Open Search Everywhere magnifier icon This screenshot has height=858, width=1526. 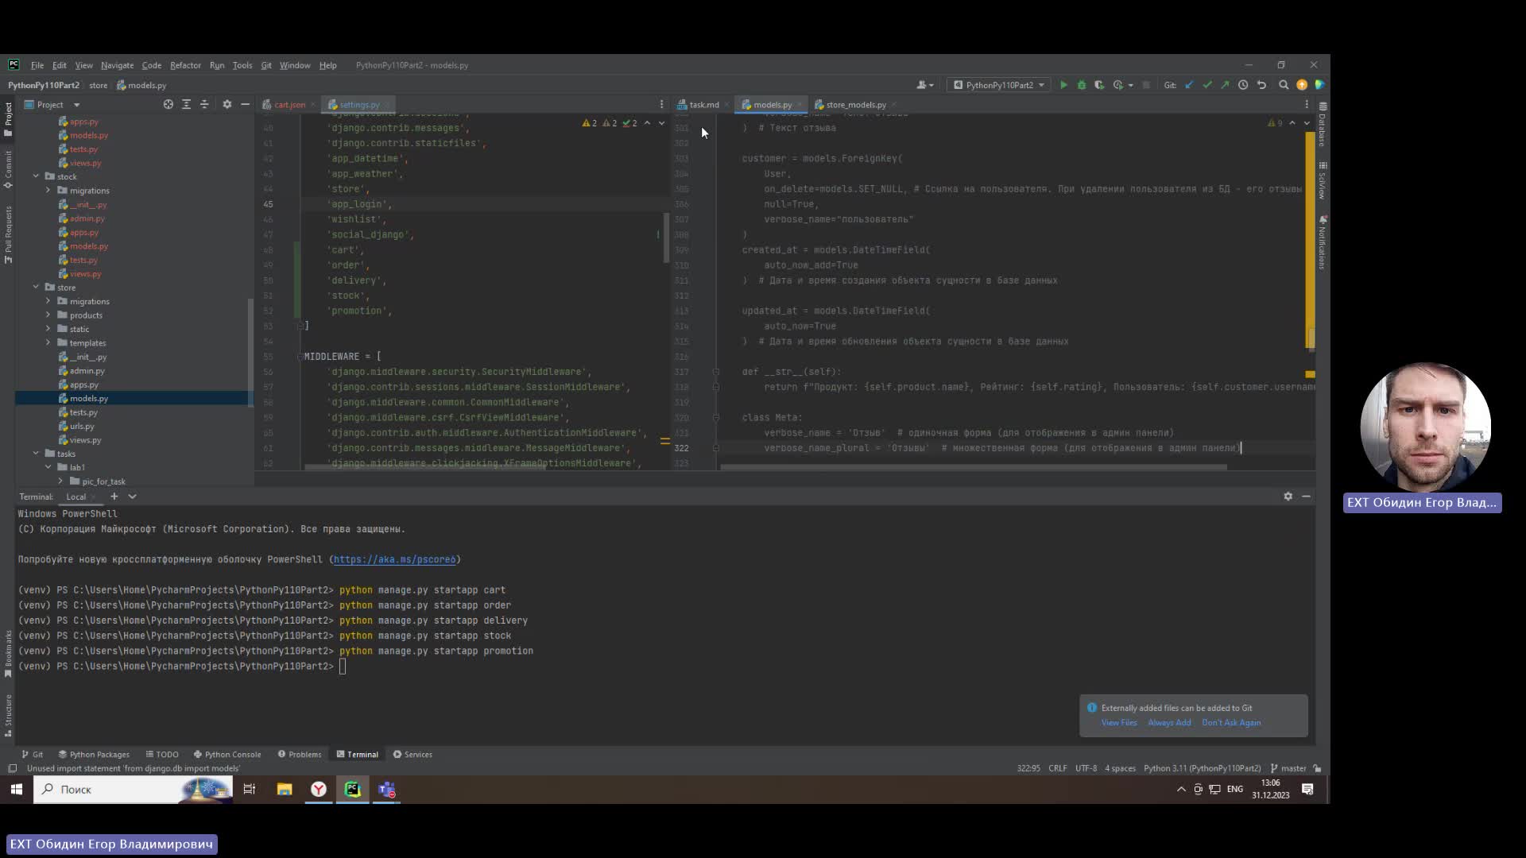click(1284, 85)
